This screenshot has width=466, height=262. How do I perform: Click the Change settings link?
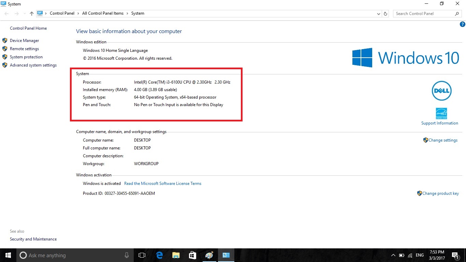(x=443, y=140)
